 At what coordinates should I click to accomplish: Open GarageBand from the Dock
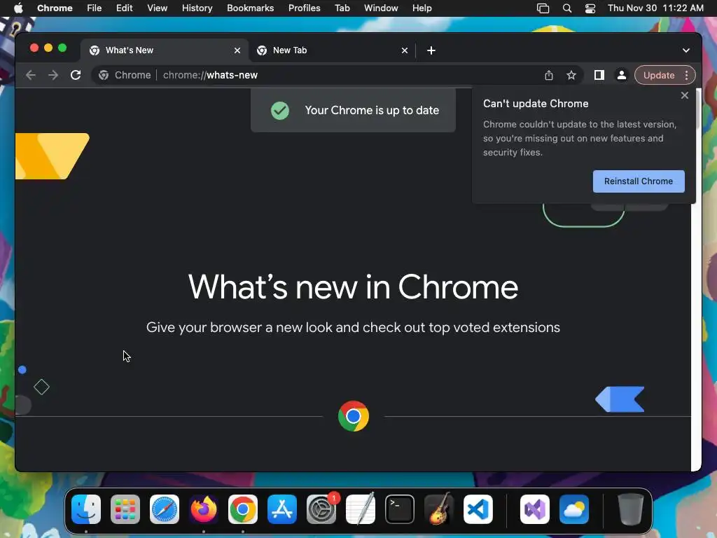point(439,509)
